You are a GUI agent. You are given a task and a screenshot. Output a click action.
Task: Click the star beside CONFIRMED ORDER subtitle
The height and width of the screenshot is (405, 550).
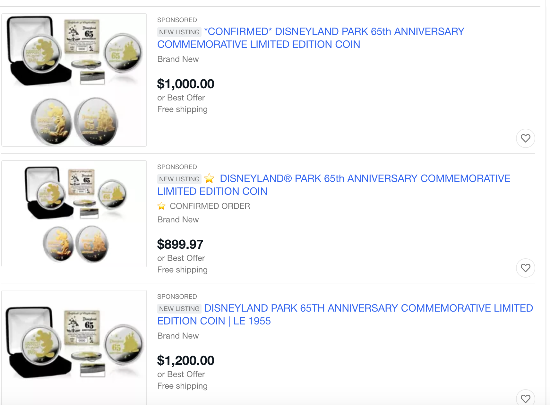pyautogui.click(x=161, y=206)
